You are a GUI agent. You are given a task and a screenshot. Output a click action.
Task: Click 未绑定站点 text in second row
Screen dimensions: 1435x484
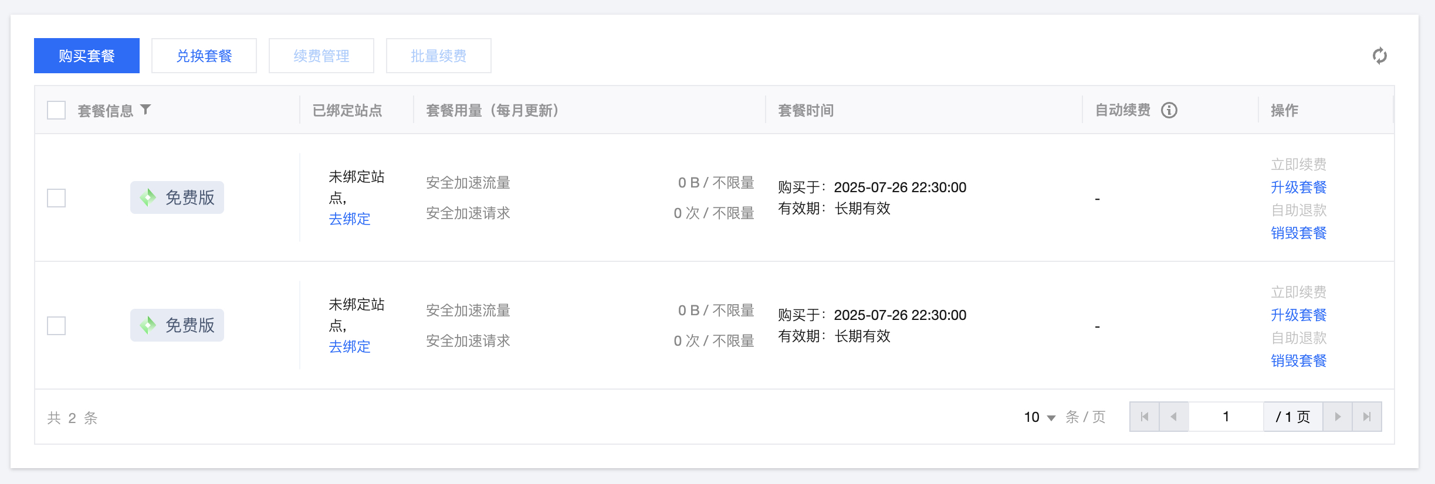point(357,315)
